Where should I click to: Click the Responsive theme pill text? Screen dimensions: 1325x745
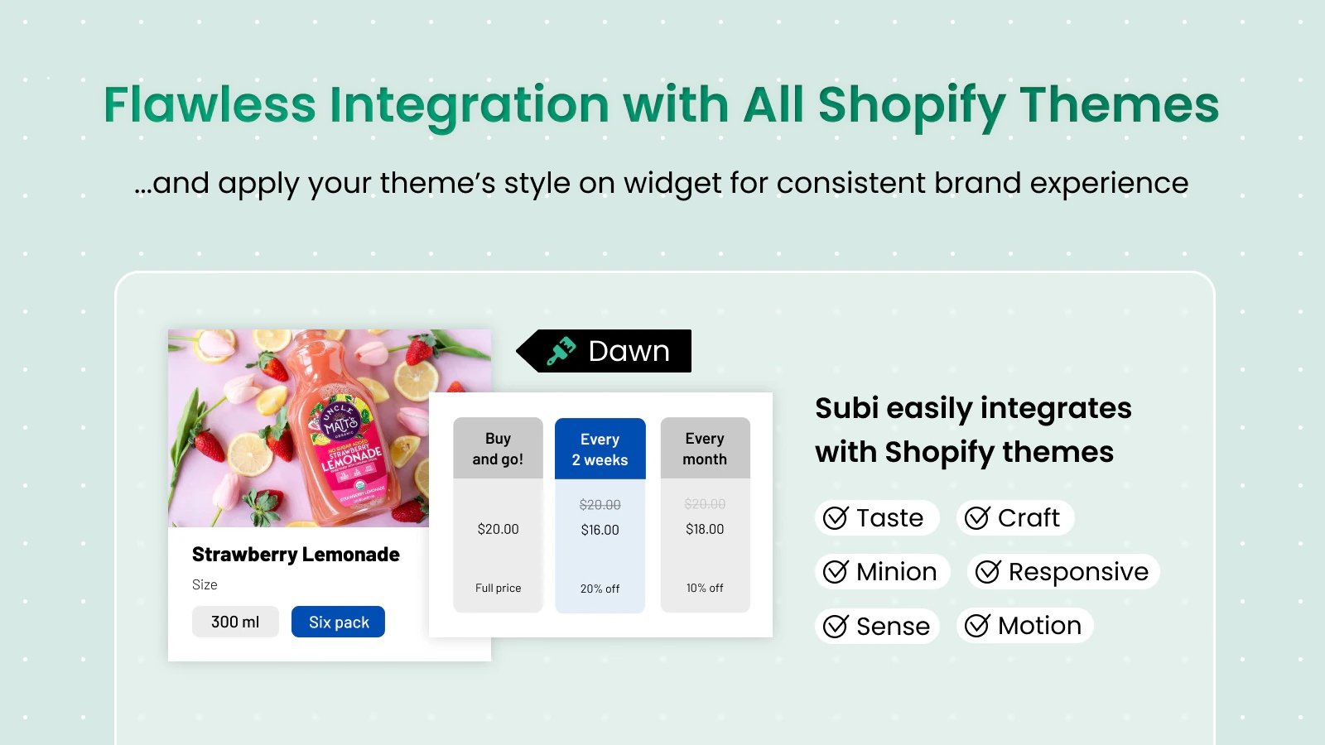tap(1078, 572)
